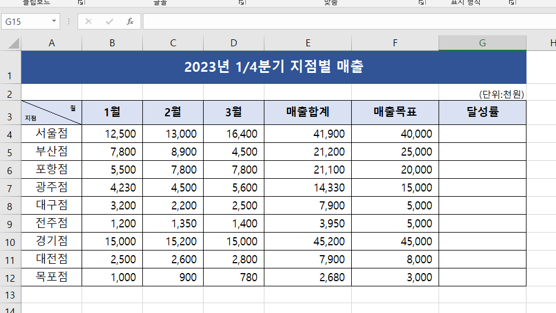Viewport: 556px width, 313px height.
Task: Select the 경기점 cell
Action: click(51, 241)
